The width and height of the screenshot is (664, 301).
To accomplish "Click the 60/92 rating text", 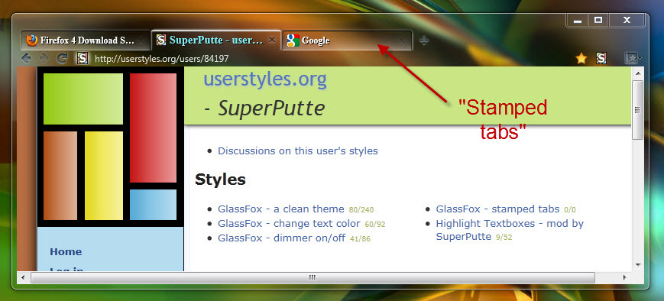I will click(x=374, y=225).
